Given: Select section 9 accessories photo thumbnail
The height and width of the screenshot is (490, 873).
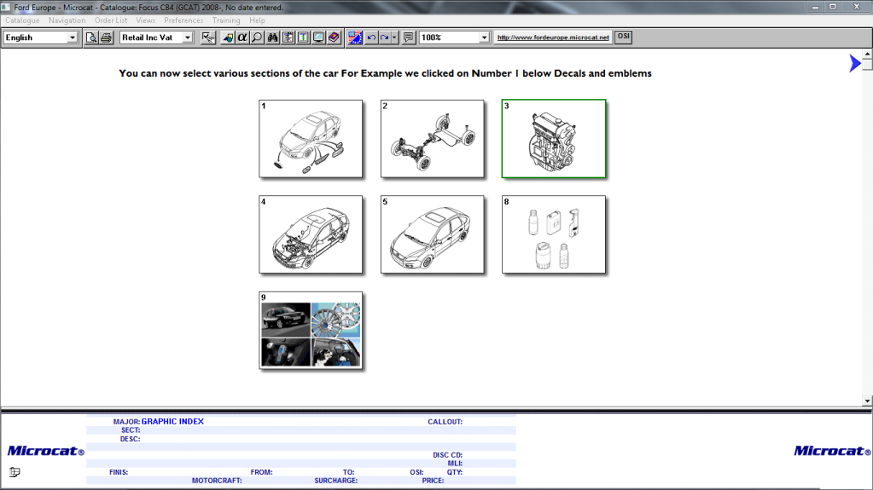Looking at the screenshot, I should coord(311,330).
